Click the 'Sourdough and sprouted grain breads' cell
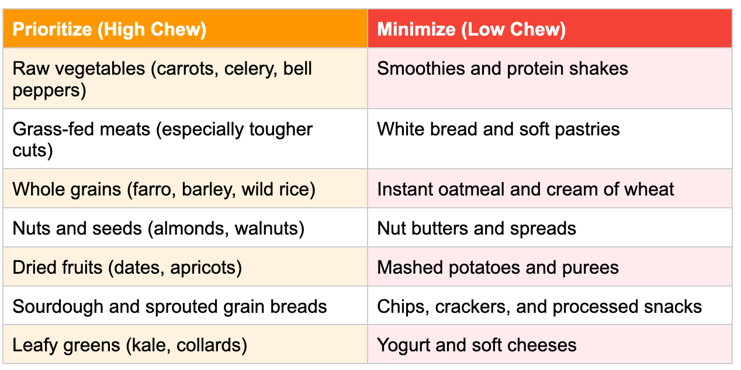 pyautogui.click(x=185, y=306)
